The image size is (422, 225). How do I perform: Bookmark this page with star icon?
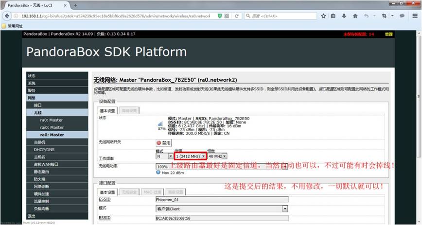[323, 16]
